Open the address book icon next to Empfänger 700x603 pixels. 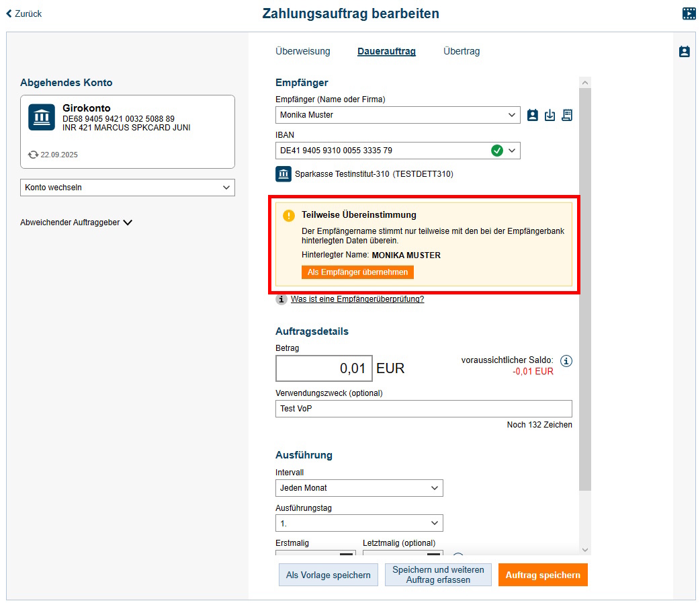point(533,115)
